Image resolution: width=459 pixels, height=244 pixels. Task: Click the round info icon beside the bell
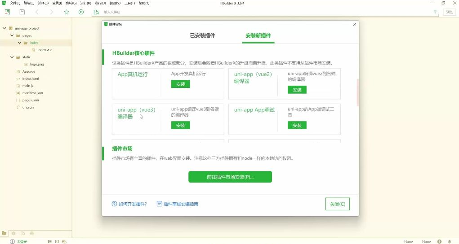click(x=439, y=241)
